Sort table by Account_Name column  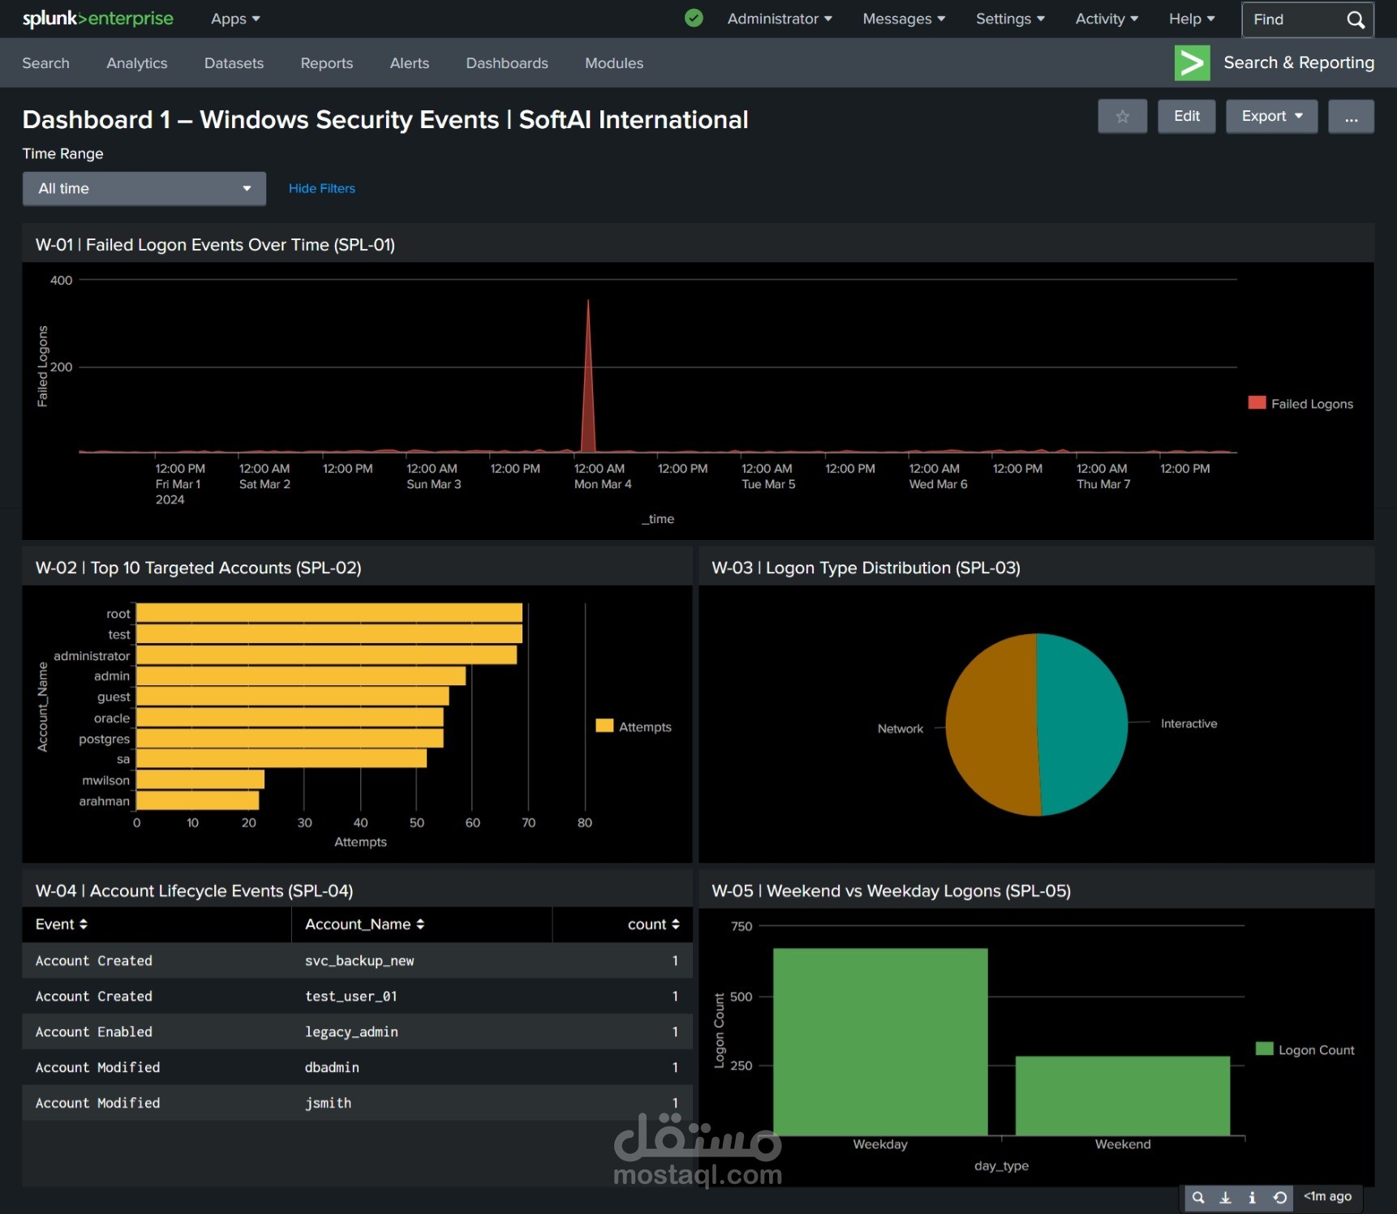click(x=364, y=924)
